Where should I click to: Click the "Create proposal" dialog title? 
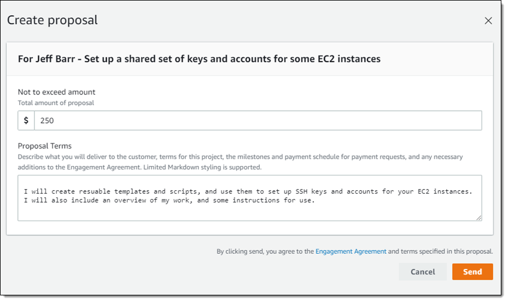pos(52,20)
